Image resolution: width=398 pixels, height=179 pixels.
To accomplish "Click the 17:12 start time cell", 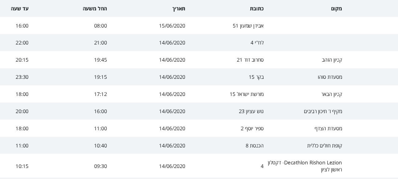I will (100, 94).
